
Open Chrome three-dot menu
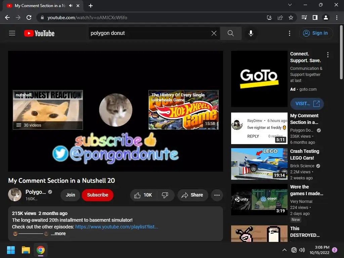point(337,17)
